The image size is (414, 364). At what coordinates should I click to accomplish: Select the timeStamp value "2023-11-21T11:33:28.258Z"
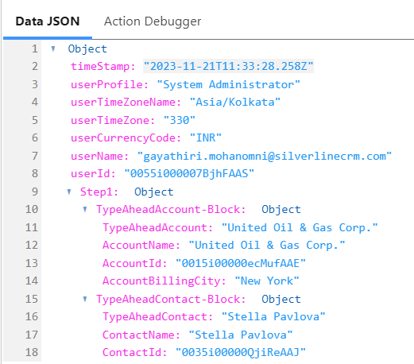[x=228, y=66]
